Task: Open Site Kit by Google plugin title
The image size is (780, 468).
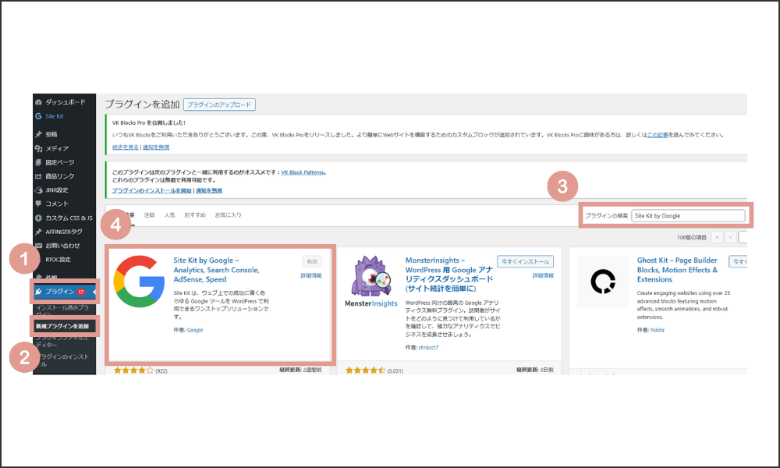Action: pyautogui.click(x=216, y=270)
